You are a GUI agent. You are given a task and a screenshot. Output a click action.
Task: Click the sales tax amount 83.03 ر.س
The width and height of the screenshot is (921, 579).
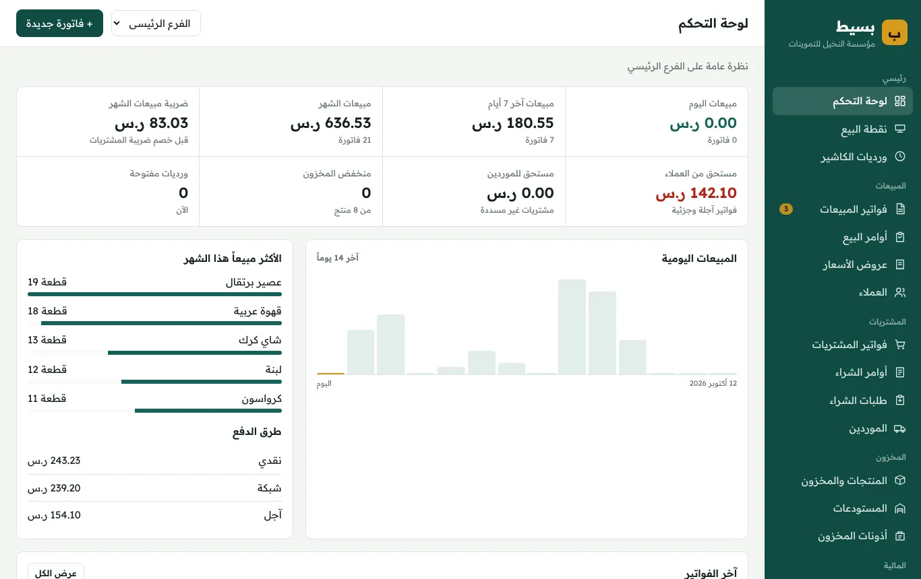(x=152, y=123)
